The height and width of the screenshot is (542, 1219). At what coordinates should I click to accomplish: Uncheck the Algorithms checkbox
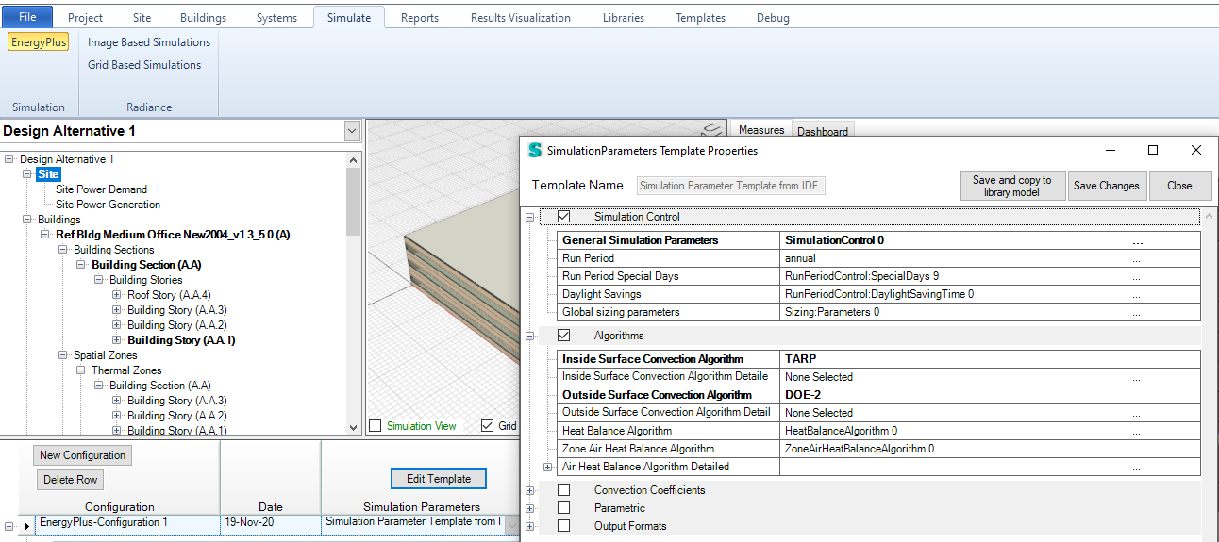(564, 336)
